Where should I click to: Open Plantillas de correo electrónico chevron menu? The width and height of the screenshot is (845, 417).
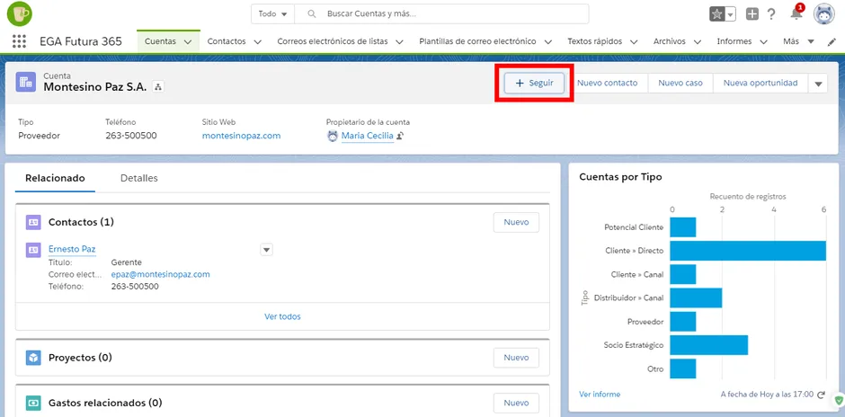548,41
